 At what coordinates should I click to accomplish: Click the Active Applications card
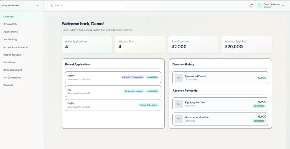click(x=87, y=45)
